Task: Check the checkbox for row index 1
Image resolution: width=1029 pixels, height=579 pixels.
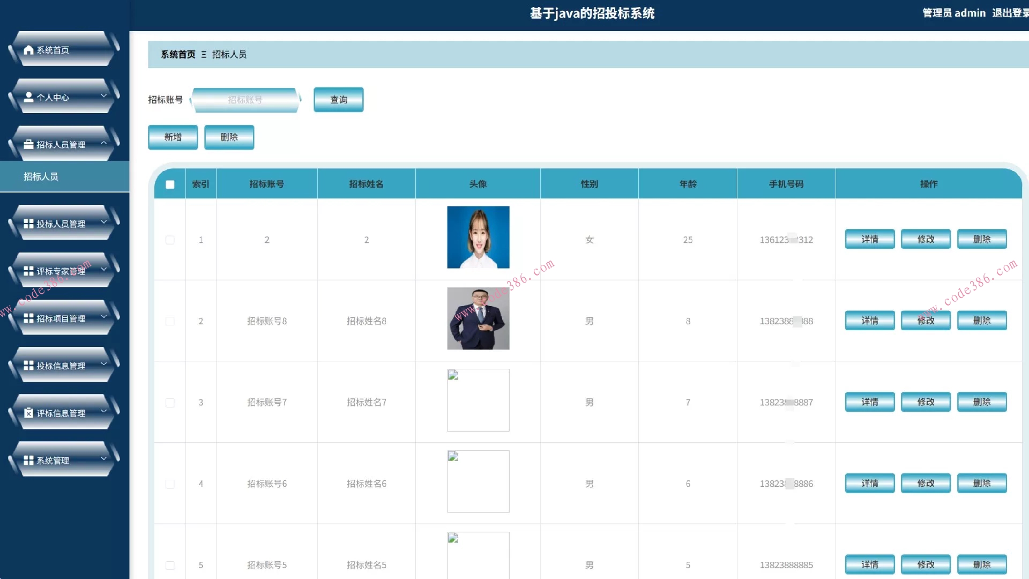Action: [x=170, y=240]
